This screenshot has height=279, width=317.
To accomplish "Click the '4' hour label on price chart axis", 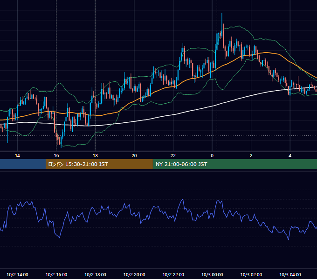I will tap(290, 156).
